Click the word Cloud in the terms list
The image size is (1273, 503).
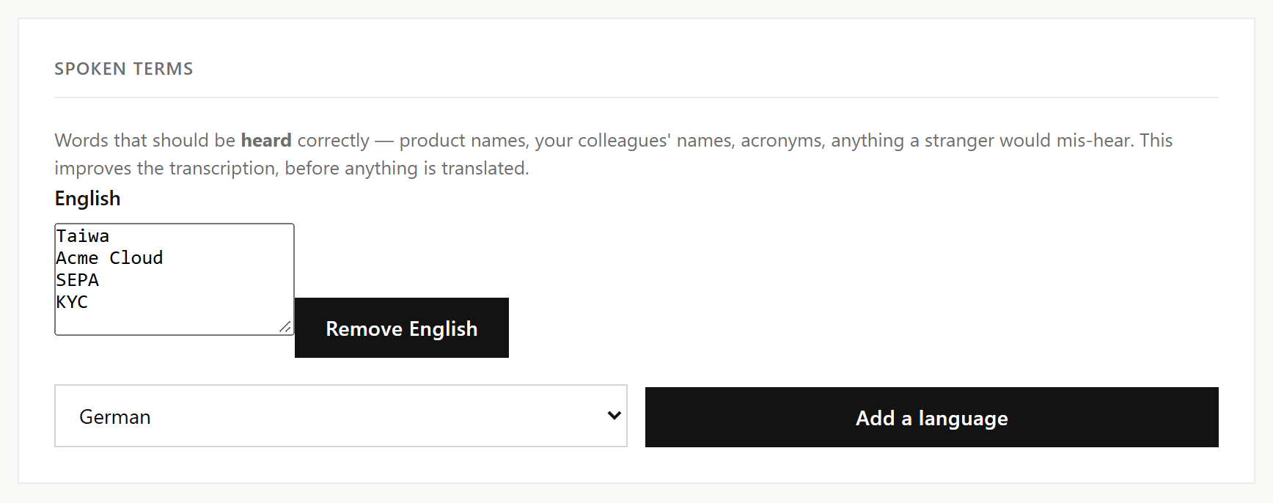pyautogui.click(x=136, y=258)
